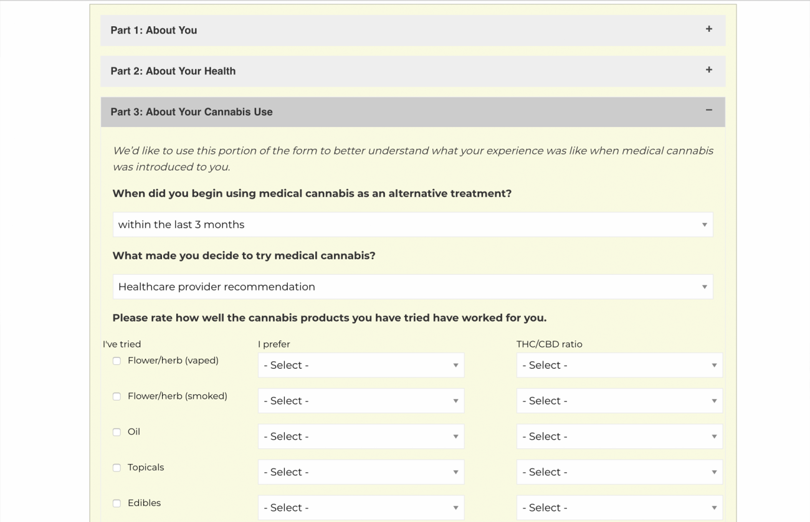Open 'I prefer' dropdown for Edibles
Screen dimensions: 810x522
pyautogui.click(x=361, y=508)
